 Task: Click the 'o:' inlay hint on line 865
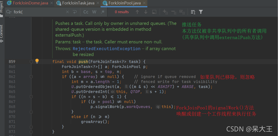pos(113,92)
